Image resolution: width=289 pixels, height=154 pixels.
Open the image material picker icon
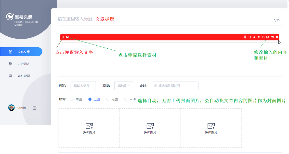[x=67, y=37]
